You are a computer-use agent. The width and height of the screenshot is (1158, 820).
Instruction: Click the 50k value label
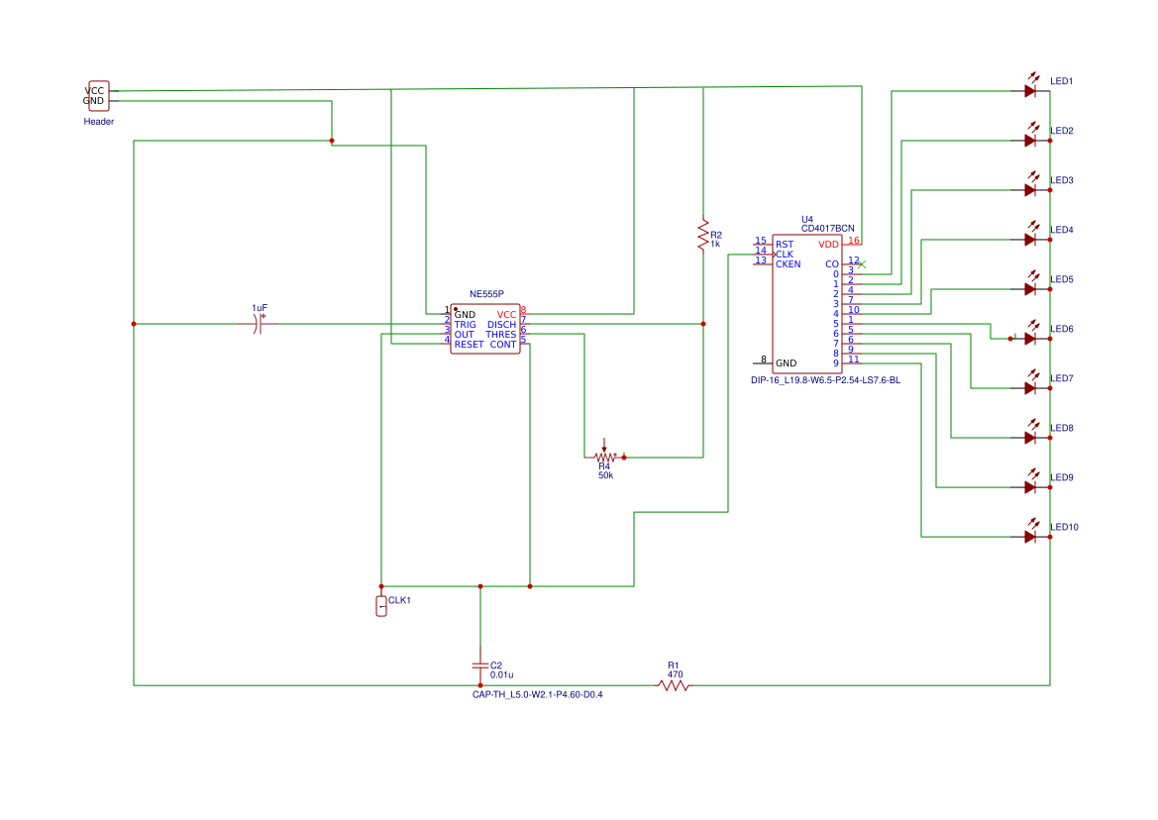coord(605,475)
